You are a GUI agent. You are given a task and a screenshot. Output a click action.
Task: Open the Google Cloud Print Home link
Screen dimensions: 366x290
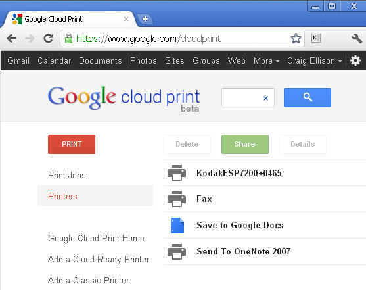[96, 238]
